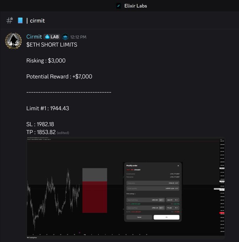The height and width of the screenshot is (242, 239).
Task: Open Cirmit's avatar profile picture
Action: 14,41
